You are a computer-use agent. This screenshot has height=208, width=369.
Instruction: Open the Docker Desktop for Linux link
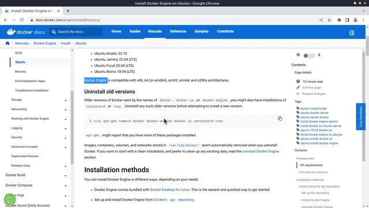[x=170, y=190]
